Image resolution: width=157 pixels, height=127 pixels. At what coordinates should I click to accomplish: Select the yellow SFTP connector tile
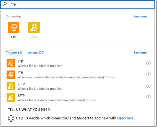click(34, 27)
